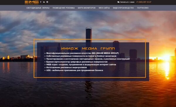The height and width of the screenshot is (107, 176).
Task: Open the Видеопроизводство menu item
Action: pyautogui.click(x=123, y=8)
